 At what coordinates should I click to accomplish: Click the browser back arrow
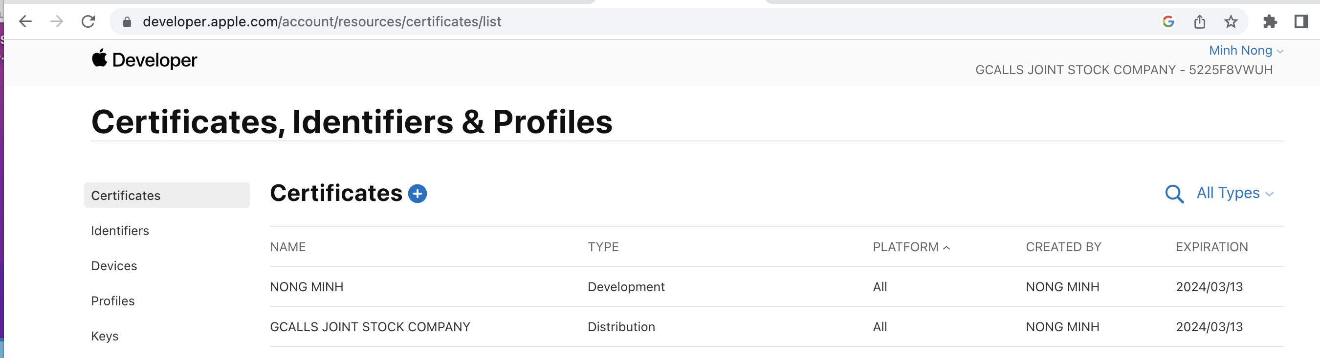click(25, 21)
